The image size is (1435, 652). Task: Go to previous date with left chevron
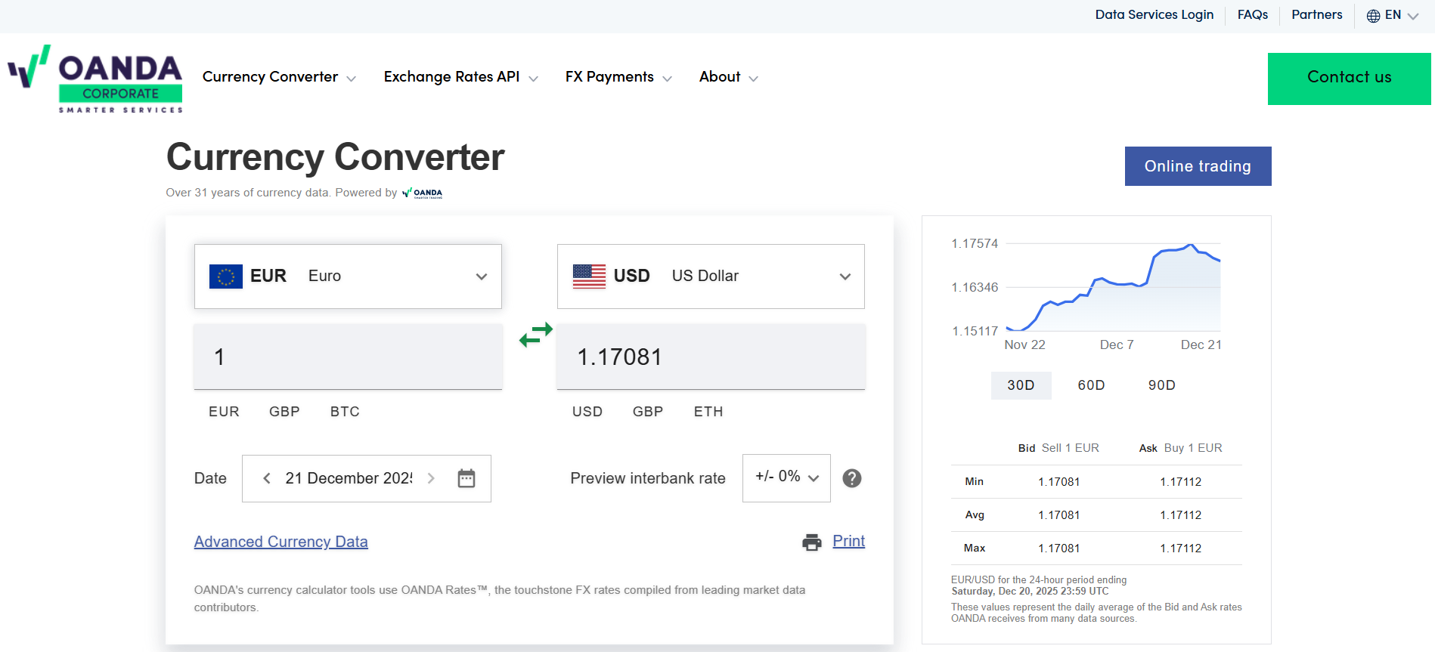(x=267, y=478)
